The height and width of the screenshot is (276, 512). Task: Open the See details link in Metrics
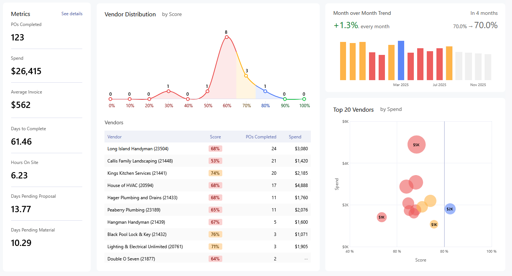click(72, 14)
